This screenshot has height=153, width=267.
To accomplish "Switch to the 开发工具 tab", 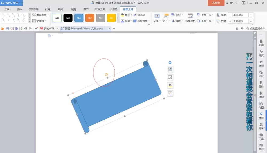I will [x=100, y=9].
